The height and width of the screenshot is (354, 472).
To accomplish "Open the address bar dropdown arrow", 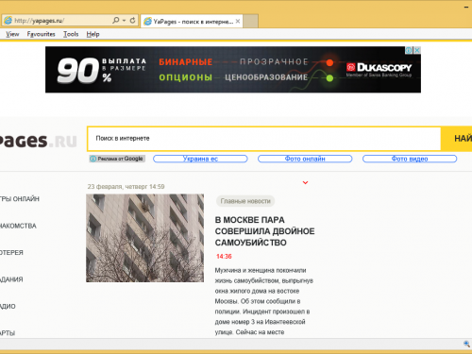I will pyautogui.click(x=124, y=21).
